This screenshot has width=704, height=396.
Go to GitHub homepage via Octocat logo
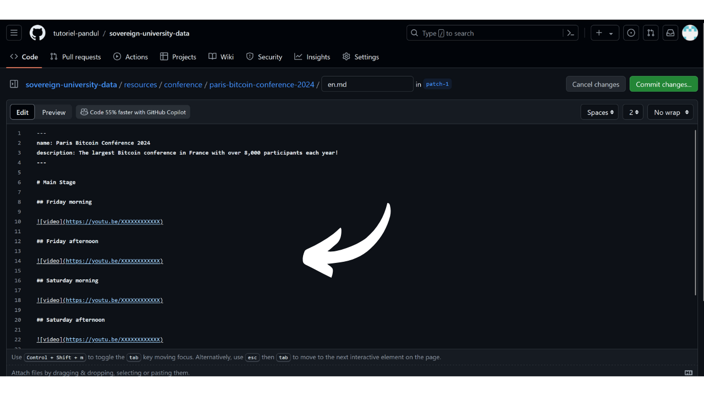[37, 33]
